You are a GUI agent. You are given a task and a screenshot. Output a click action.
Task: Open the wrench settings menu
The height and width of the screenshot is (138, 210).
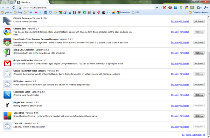206,8
